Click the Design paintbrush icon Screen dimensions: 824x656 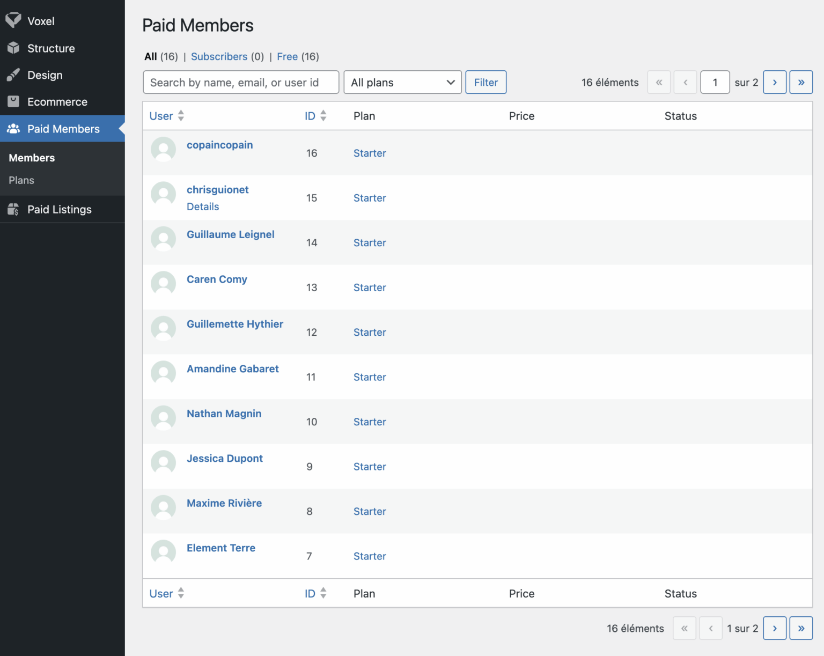[x=13, y=75]
